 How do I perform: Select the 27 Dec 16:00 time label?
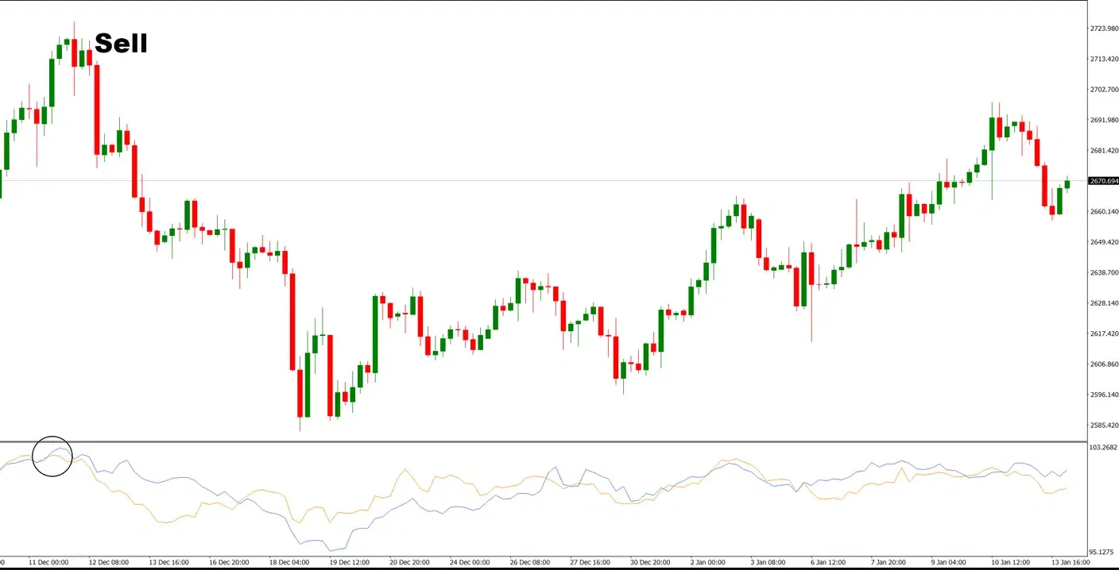coord(589,562)
